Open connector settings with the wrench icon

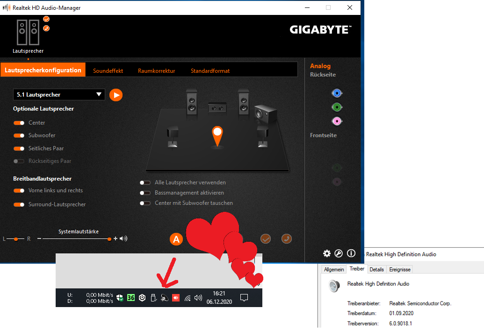(339, 253)
